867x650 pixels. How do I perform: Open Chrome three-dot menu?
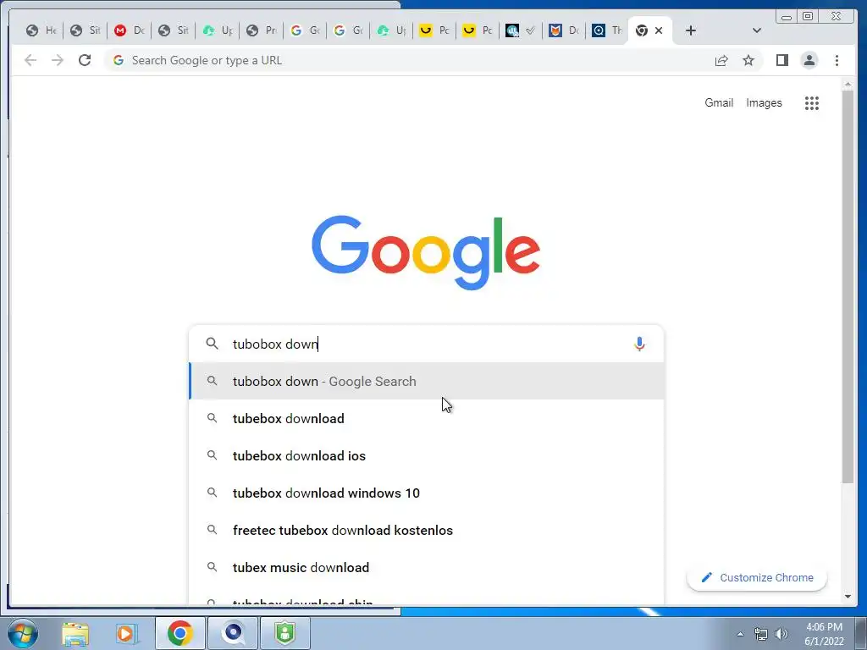837,60
